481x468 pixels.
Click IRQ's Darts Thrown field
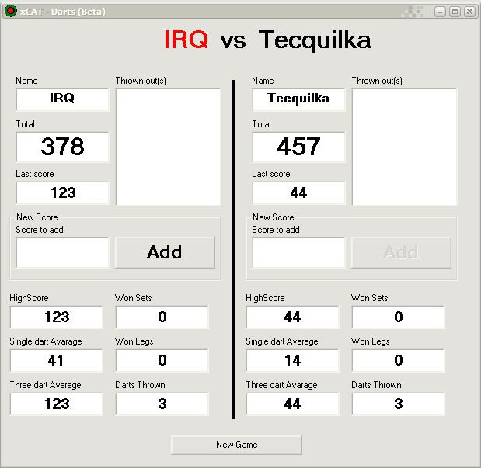162,404
